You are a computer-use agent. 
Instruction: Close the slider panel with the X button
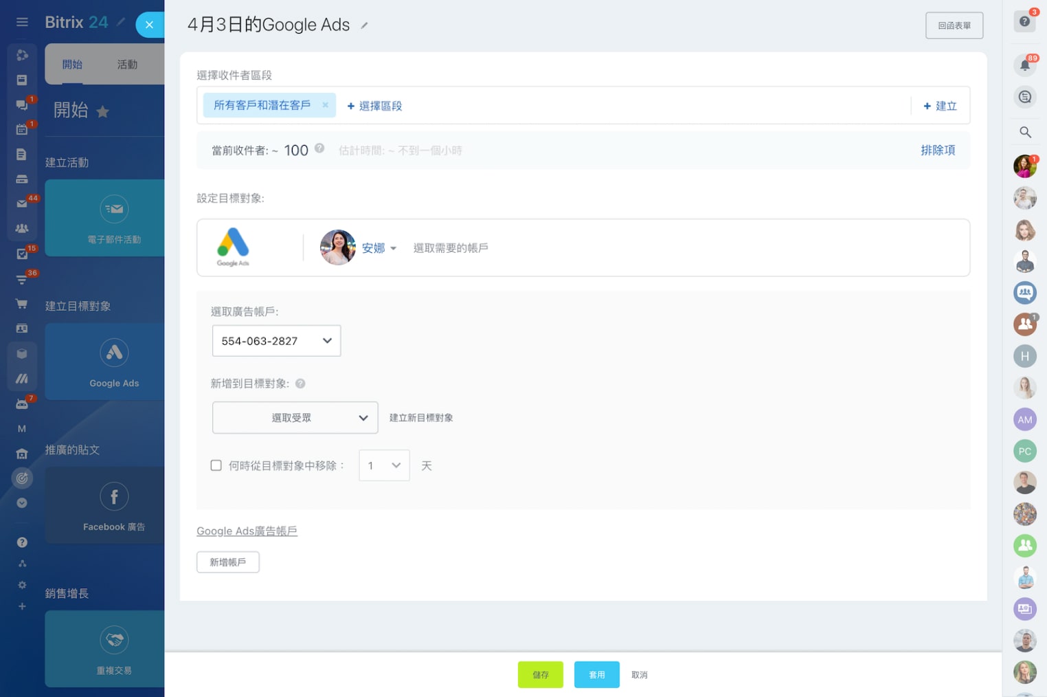[149, 25]
